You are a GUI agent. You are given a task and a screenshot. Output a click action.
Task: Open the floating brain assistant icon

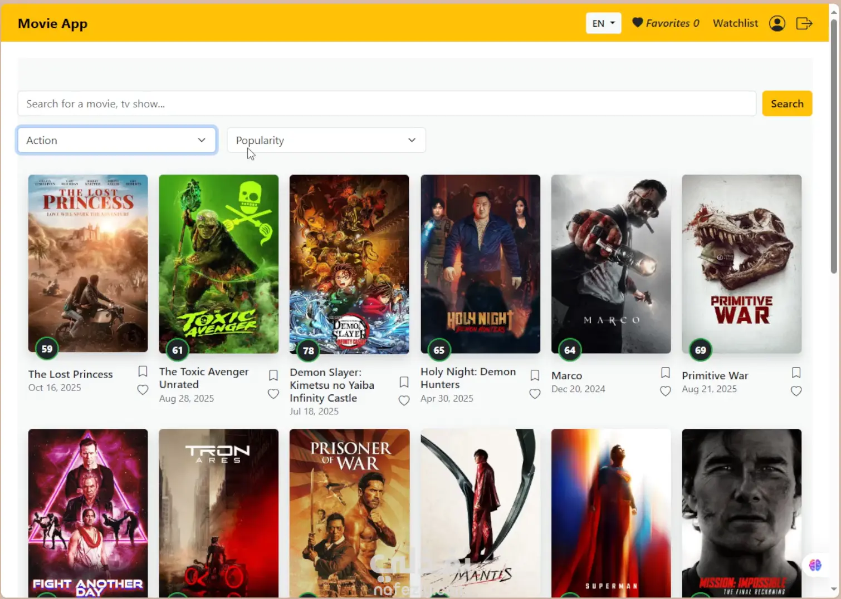point(815,565)
